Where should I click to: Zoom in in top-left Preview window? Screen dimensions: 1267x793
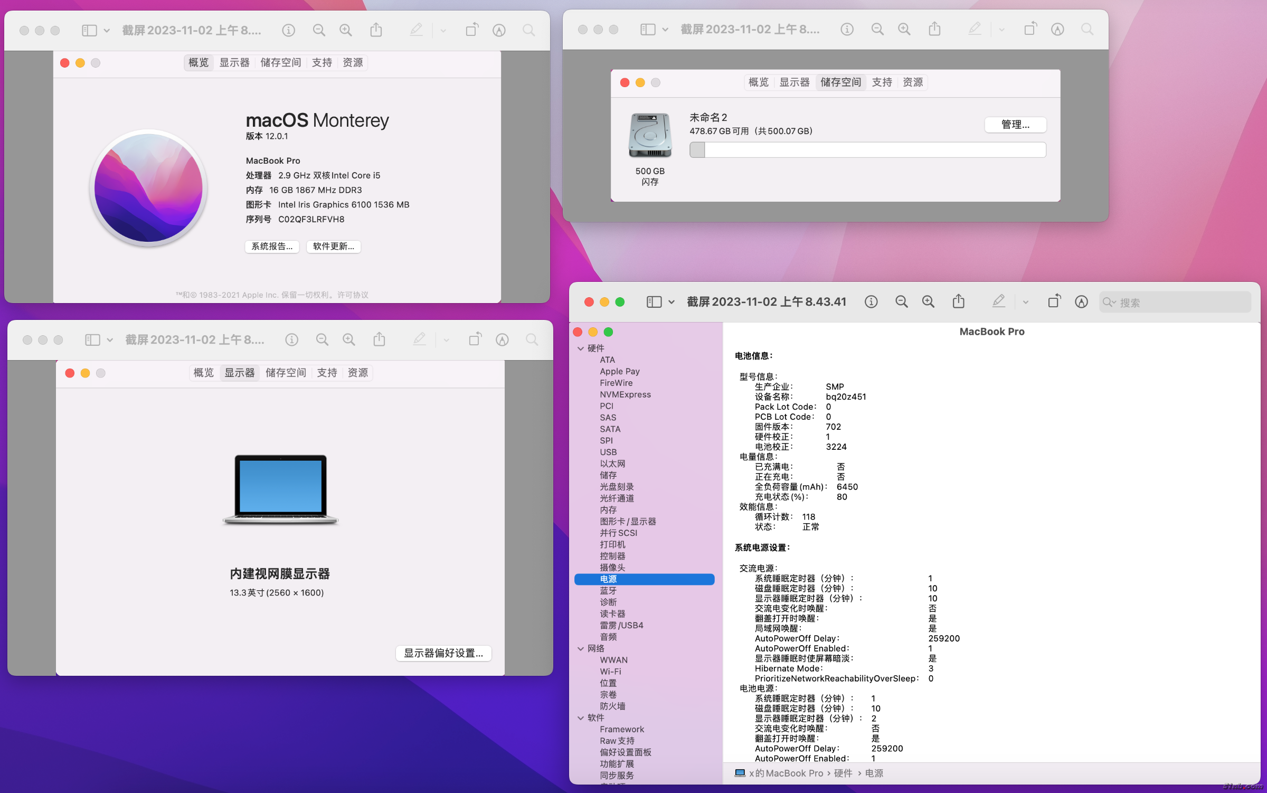click(346, 30)
